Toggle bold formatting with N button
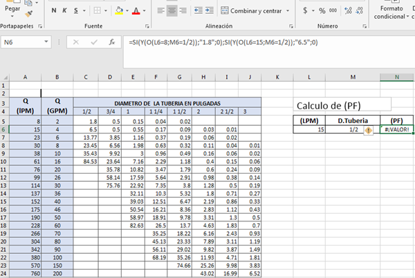This screenshot has height=278, width=415. pyautogui.click(x=55, y=11)
